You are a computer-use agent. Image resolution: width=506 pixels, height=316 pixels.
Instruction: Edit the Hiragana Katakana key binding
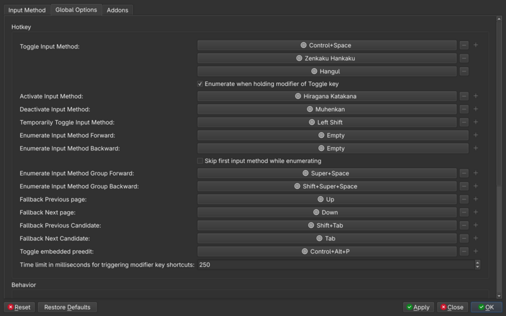pyautogui.click(x=327, y=96)
